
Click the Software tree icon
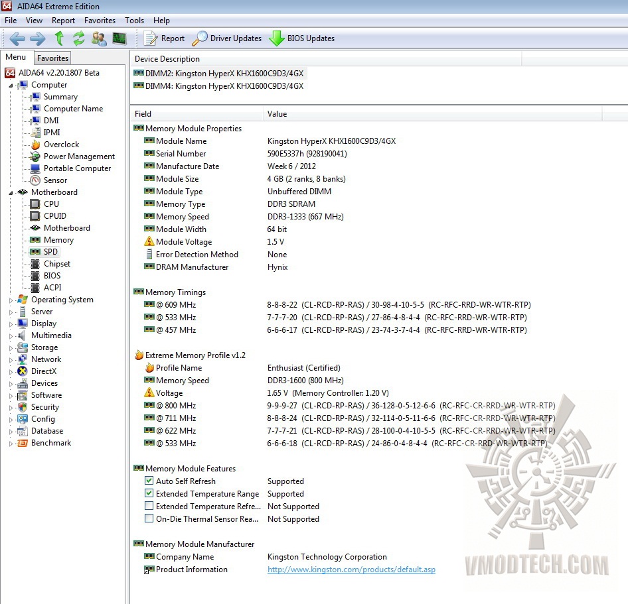[23, 395]
